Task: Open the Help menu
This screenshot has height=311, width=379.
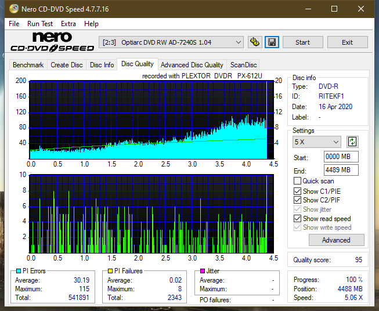Action: click(91, 24)
